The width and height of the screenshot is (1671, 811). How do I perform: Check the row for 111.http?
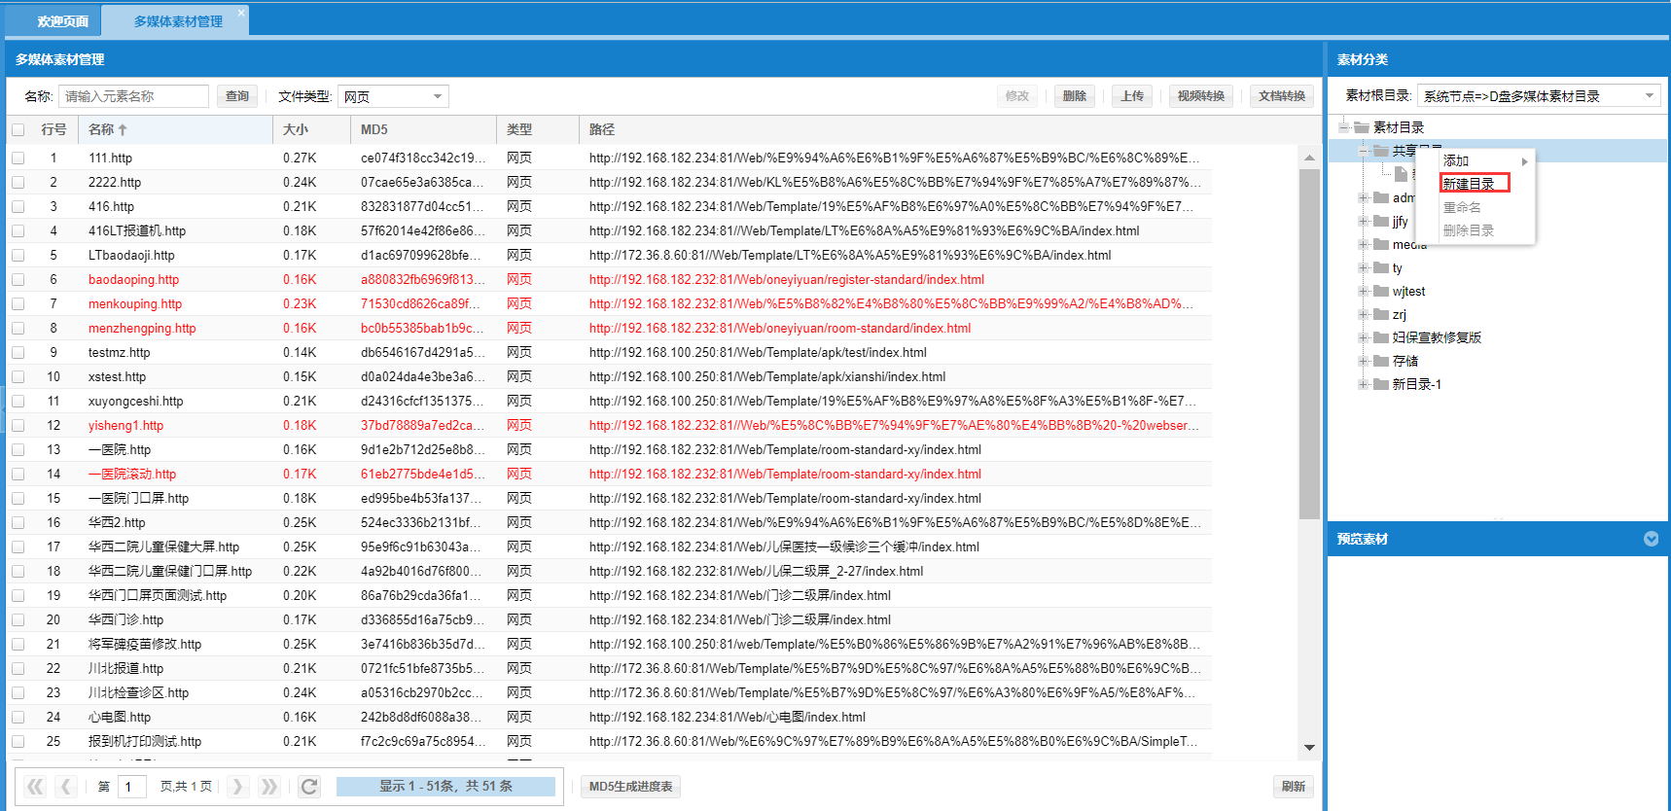click(18, 158)
